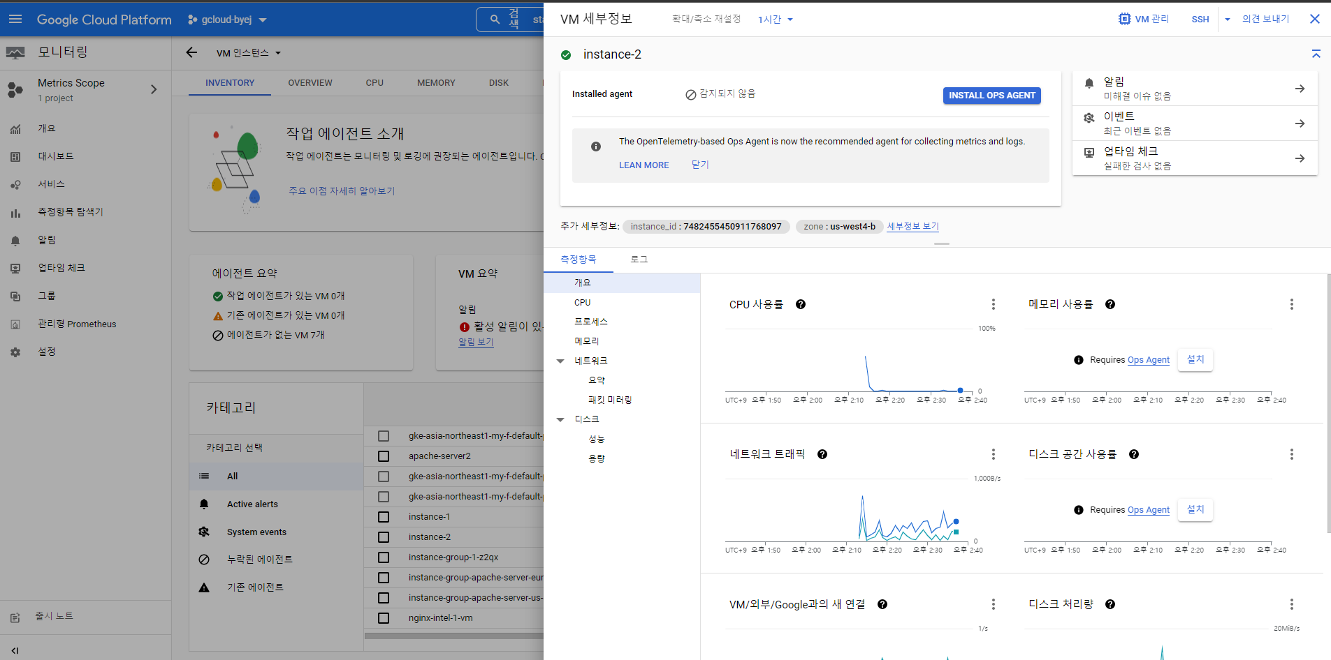Screen dimensions: 1331x660
Task: Switch to the OVERVIEW tab
Action: click(310, 82)
